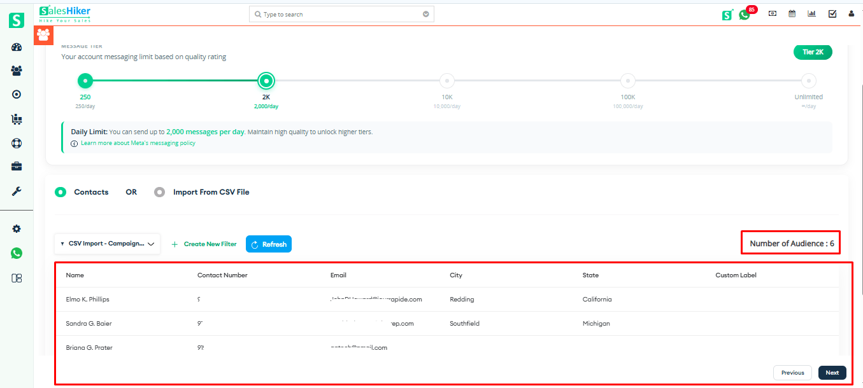Image resolution: width=863 pixels, height=388 pixels.
Task: Click the Create New Filter link
Action: click(x=204, y=244)
